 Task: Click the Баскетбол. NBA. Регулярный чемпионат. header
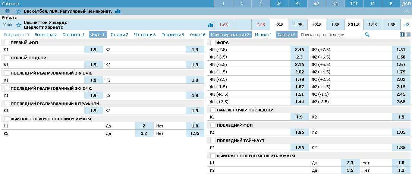[68, 11]
